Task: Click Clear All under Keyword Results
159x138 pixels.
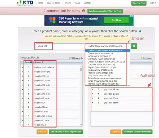Action: (42, 132)
